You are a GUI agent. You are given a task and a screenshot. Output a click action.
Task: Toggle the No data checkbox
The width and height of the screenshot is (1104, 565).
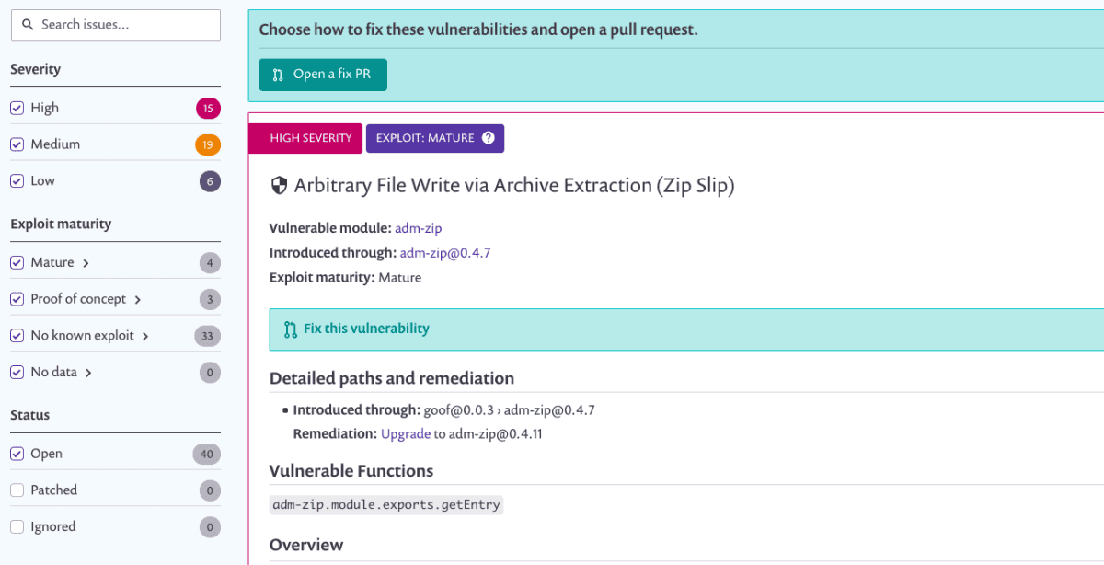17,373
